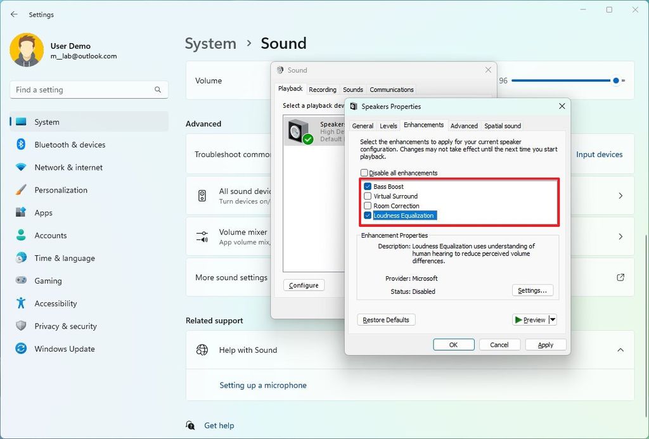This screenshot has height=439, width=649.
Task: Click the back arrow in Settings title bar
Action: (14, 14)
